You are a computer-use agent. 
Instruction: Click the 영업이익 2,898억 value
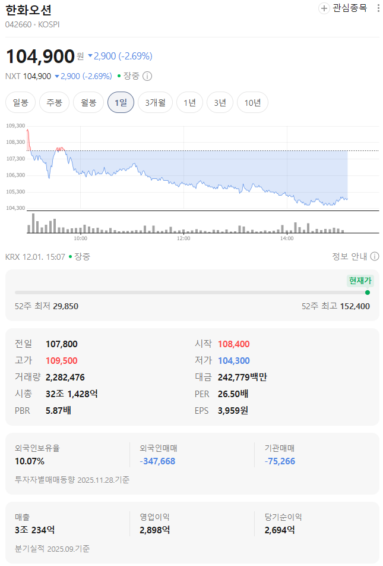[x=155, y=530]
